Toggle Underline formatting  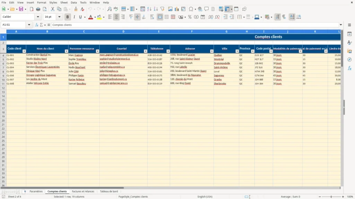pyautogui.click(x=80, y=17)
